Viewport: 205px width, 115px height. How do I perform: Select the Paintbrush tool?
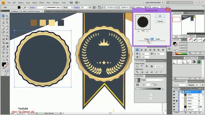tap(3, 29)
